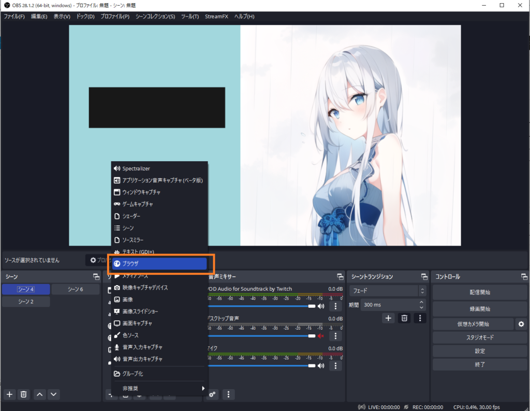Open the audio mixer bottom three-dot menu
530x411 pixels.
click(228, 394)
